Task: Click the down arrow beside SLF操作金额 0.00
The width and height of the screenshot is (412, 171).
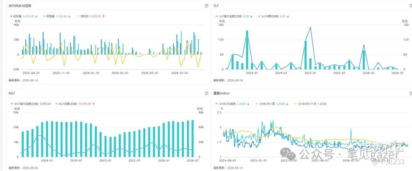Action: tap(251, 16)
